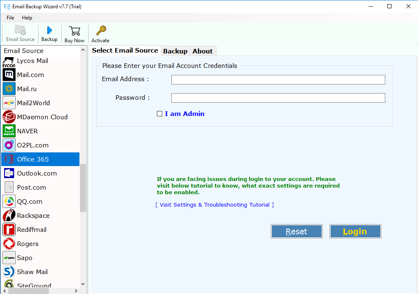Click the horizontal scroll left arrow
Image resolution: width=418 pixels, height=294 pixels.
tap(5, 291)
